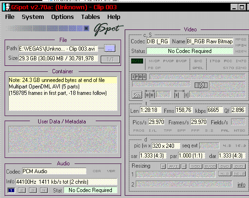
Task: Click the empty Fields/s field
Action: click(x=238, y=122)
